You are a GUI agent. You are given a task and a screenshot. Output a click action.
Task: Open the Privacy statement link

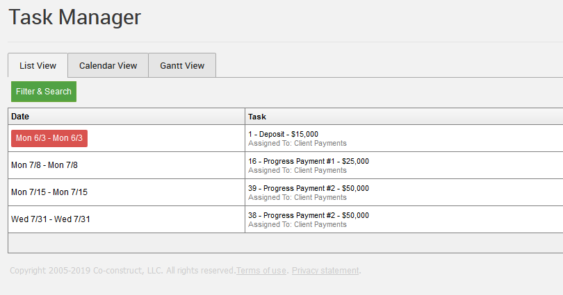coord(325,271)
